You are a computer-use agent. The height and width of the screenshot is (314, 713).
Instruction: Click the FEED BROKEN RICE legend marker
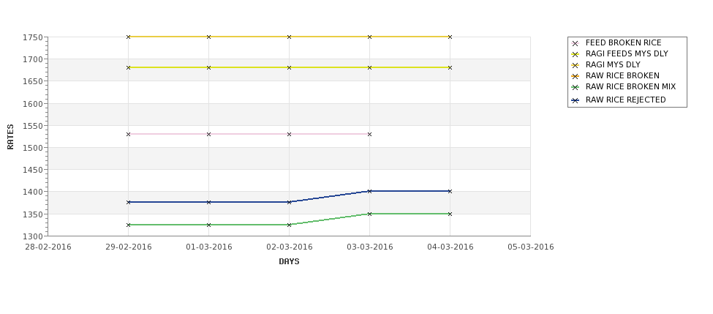click(575, 43)
